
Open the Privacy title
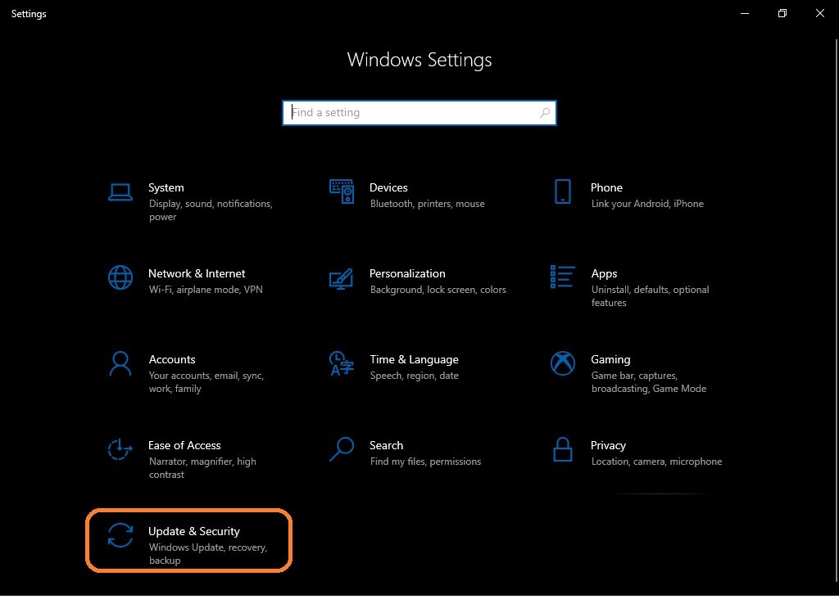coord(608,446)
